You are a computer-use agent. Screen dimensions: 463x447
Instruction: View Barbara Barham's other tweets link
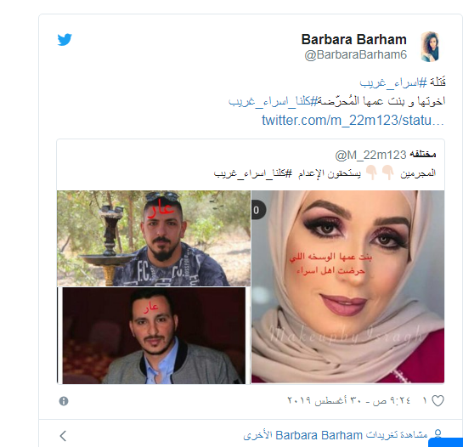[336, 435]
